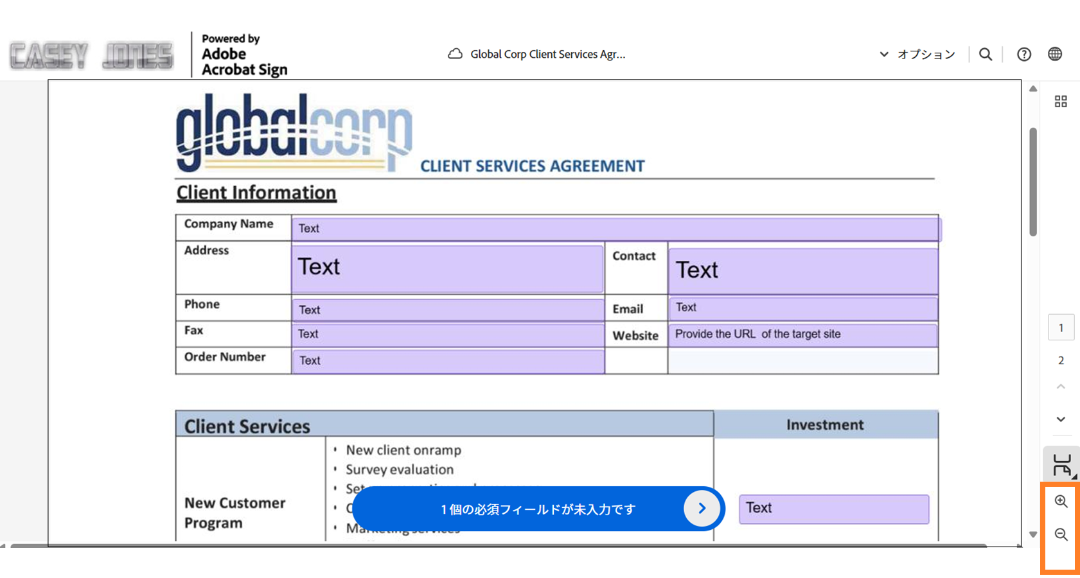The image size is (1080, 578).
Task: Expand the オプション dropdown menu
Action: [917, 55]
